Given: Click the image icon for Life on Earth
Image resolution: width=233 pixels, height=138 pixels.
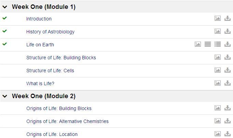Looking at the screenshot, I should [x=198, y=44].
